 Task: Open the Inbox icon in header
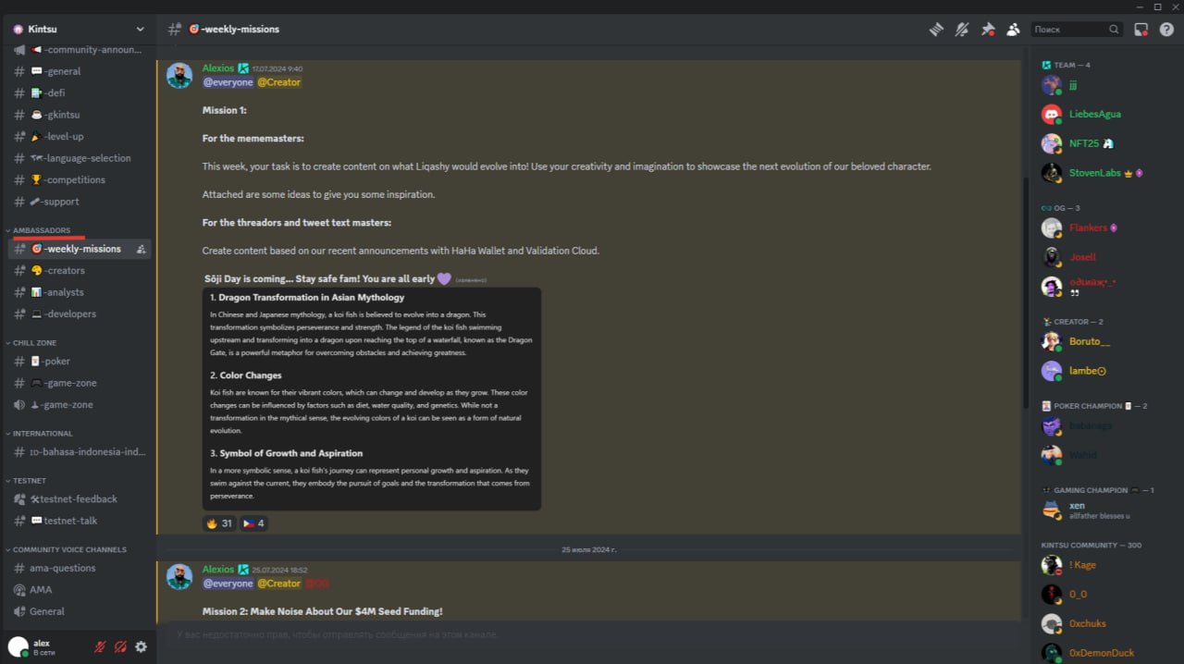[x=1141, y=30]
